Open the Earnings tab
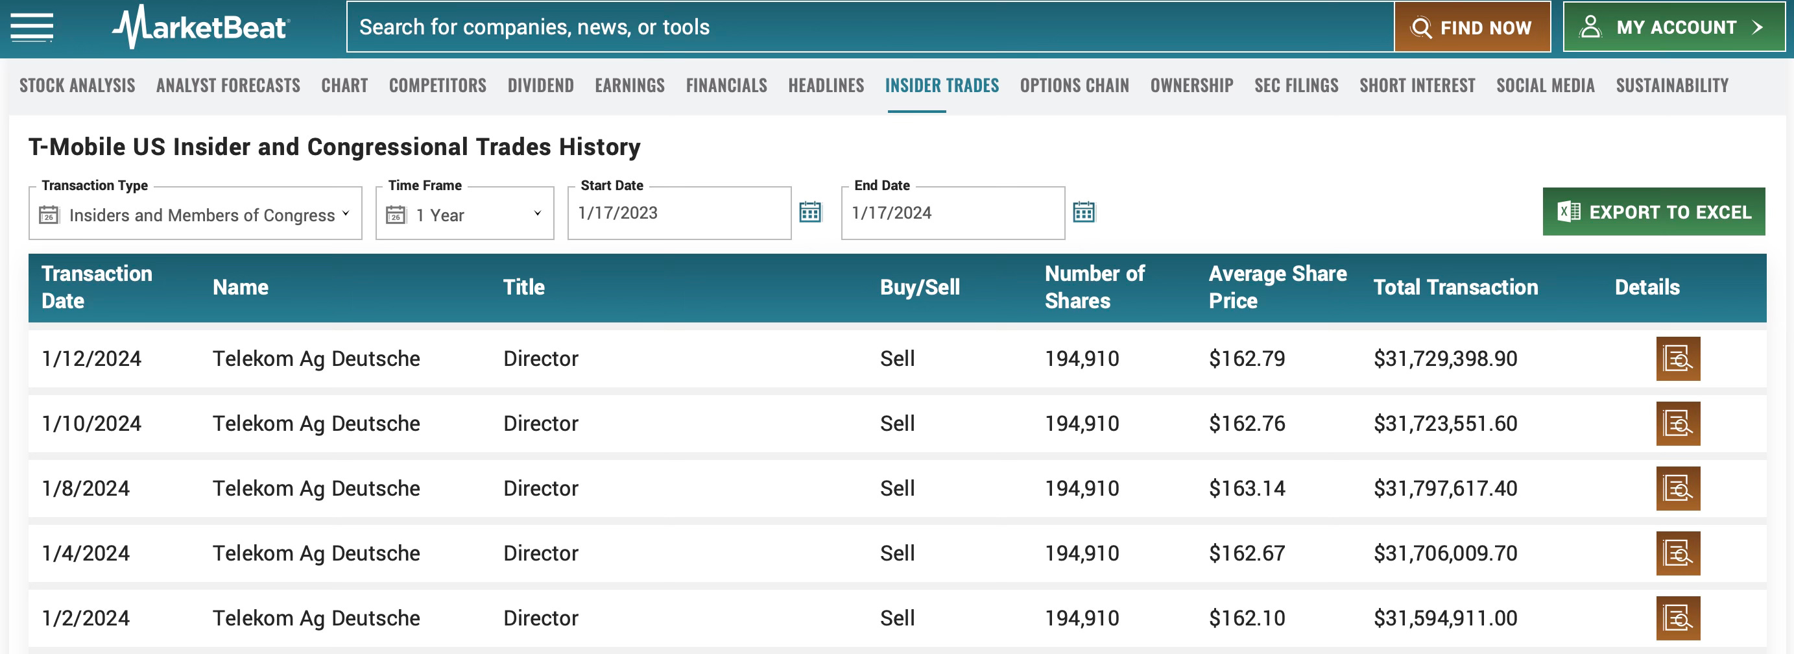1794x654 pixels. tap(630, 85)
